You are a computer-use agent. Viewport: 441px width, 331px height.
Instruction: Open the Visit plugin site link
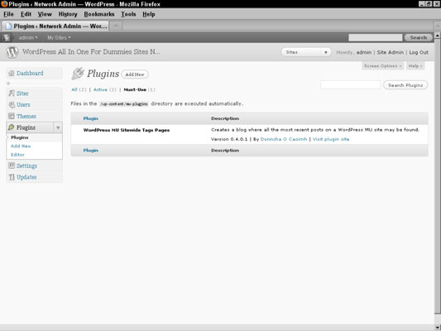(331, 139)
